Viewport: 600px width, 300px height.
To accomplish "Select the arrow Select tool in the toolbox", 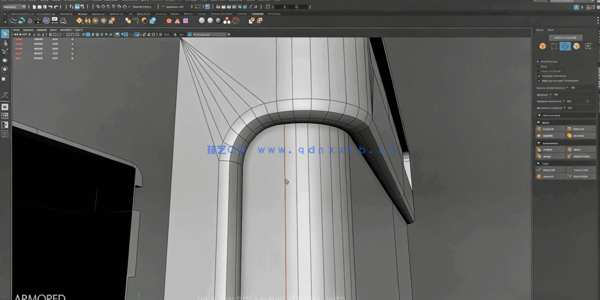I will pyautogui.click(x=5, y=34).
